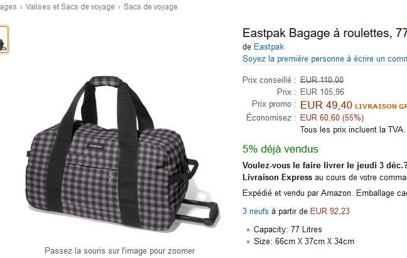Click the '5% déjà vendus' deal status

point(280,149)
